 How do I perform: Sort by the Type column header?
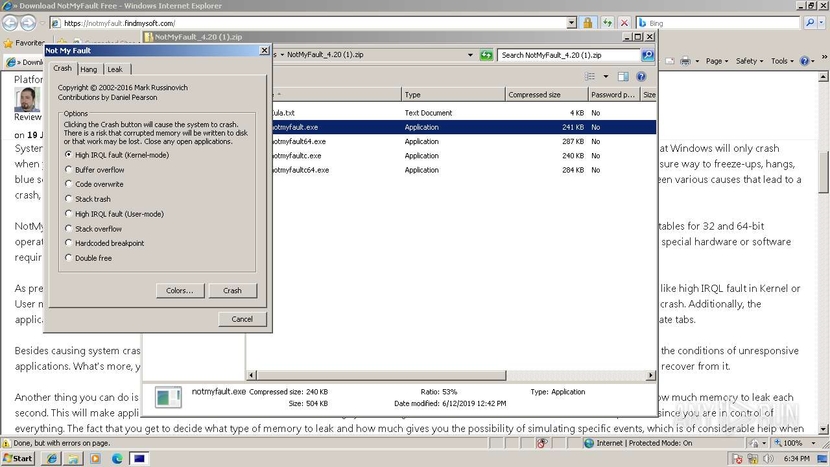tap(453, 95)
